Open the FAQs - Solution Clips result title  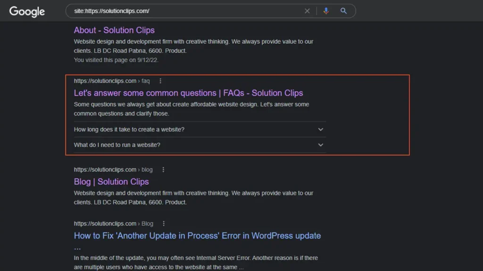coord(188,93)
